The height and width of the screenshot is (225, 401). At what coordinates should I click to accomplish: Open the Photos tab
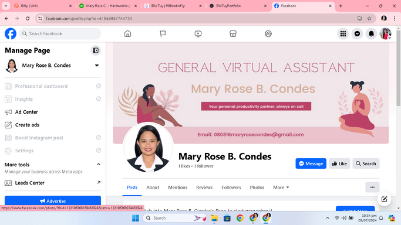(x=257, y=187)
